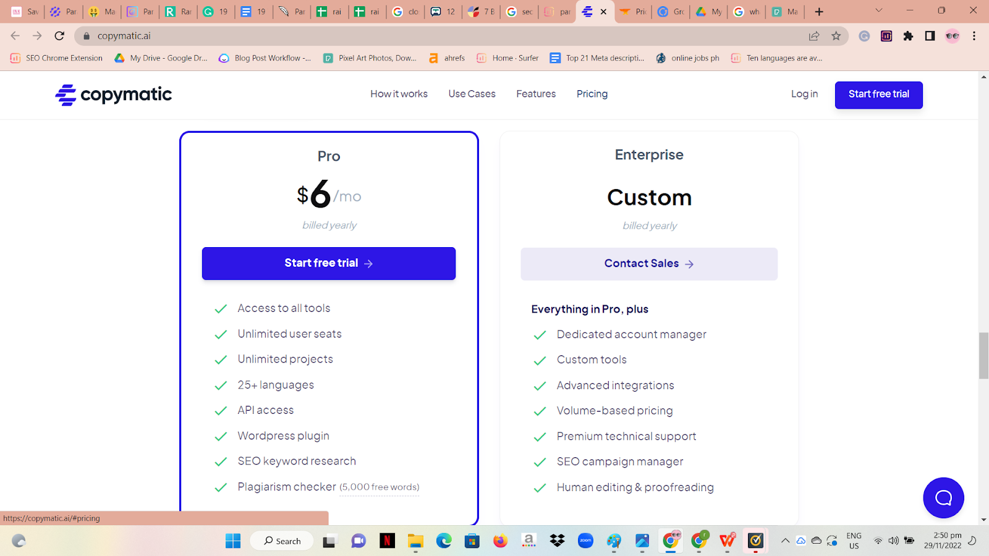Click the taskbar Search box
Image resolution: width=989 pixels, height=556 pixels.
tap(282, 541)
